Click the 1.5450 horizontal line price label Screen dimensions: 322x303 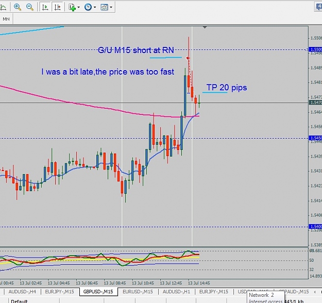(316, 138)
